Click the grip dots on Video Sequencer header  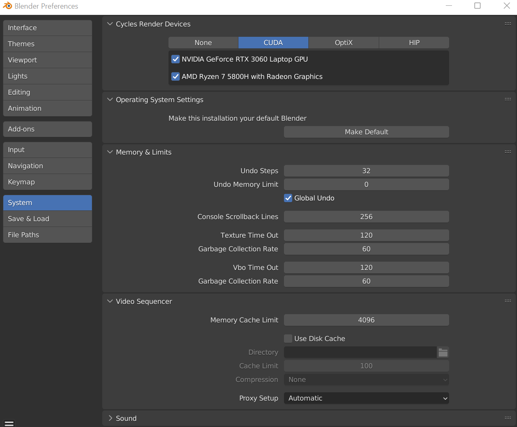pyautogui.click(x=507, y=301)
